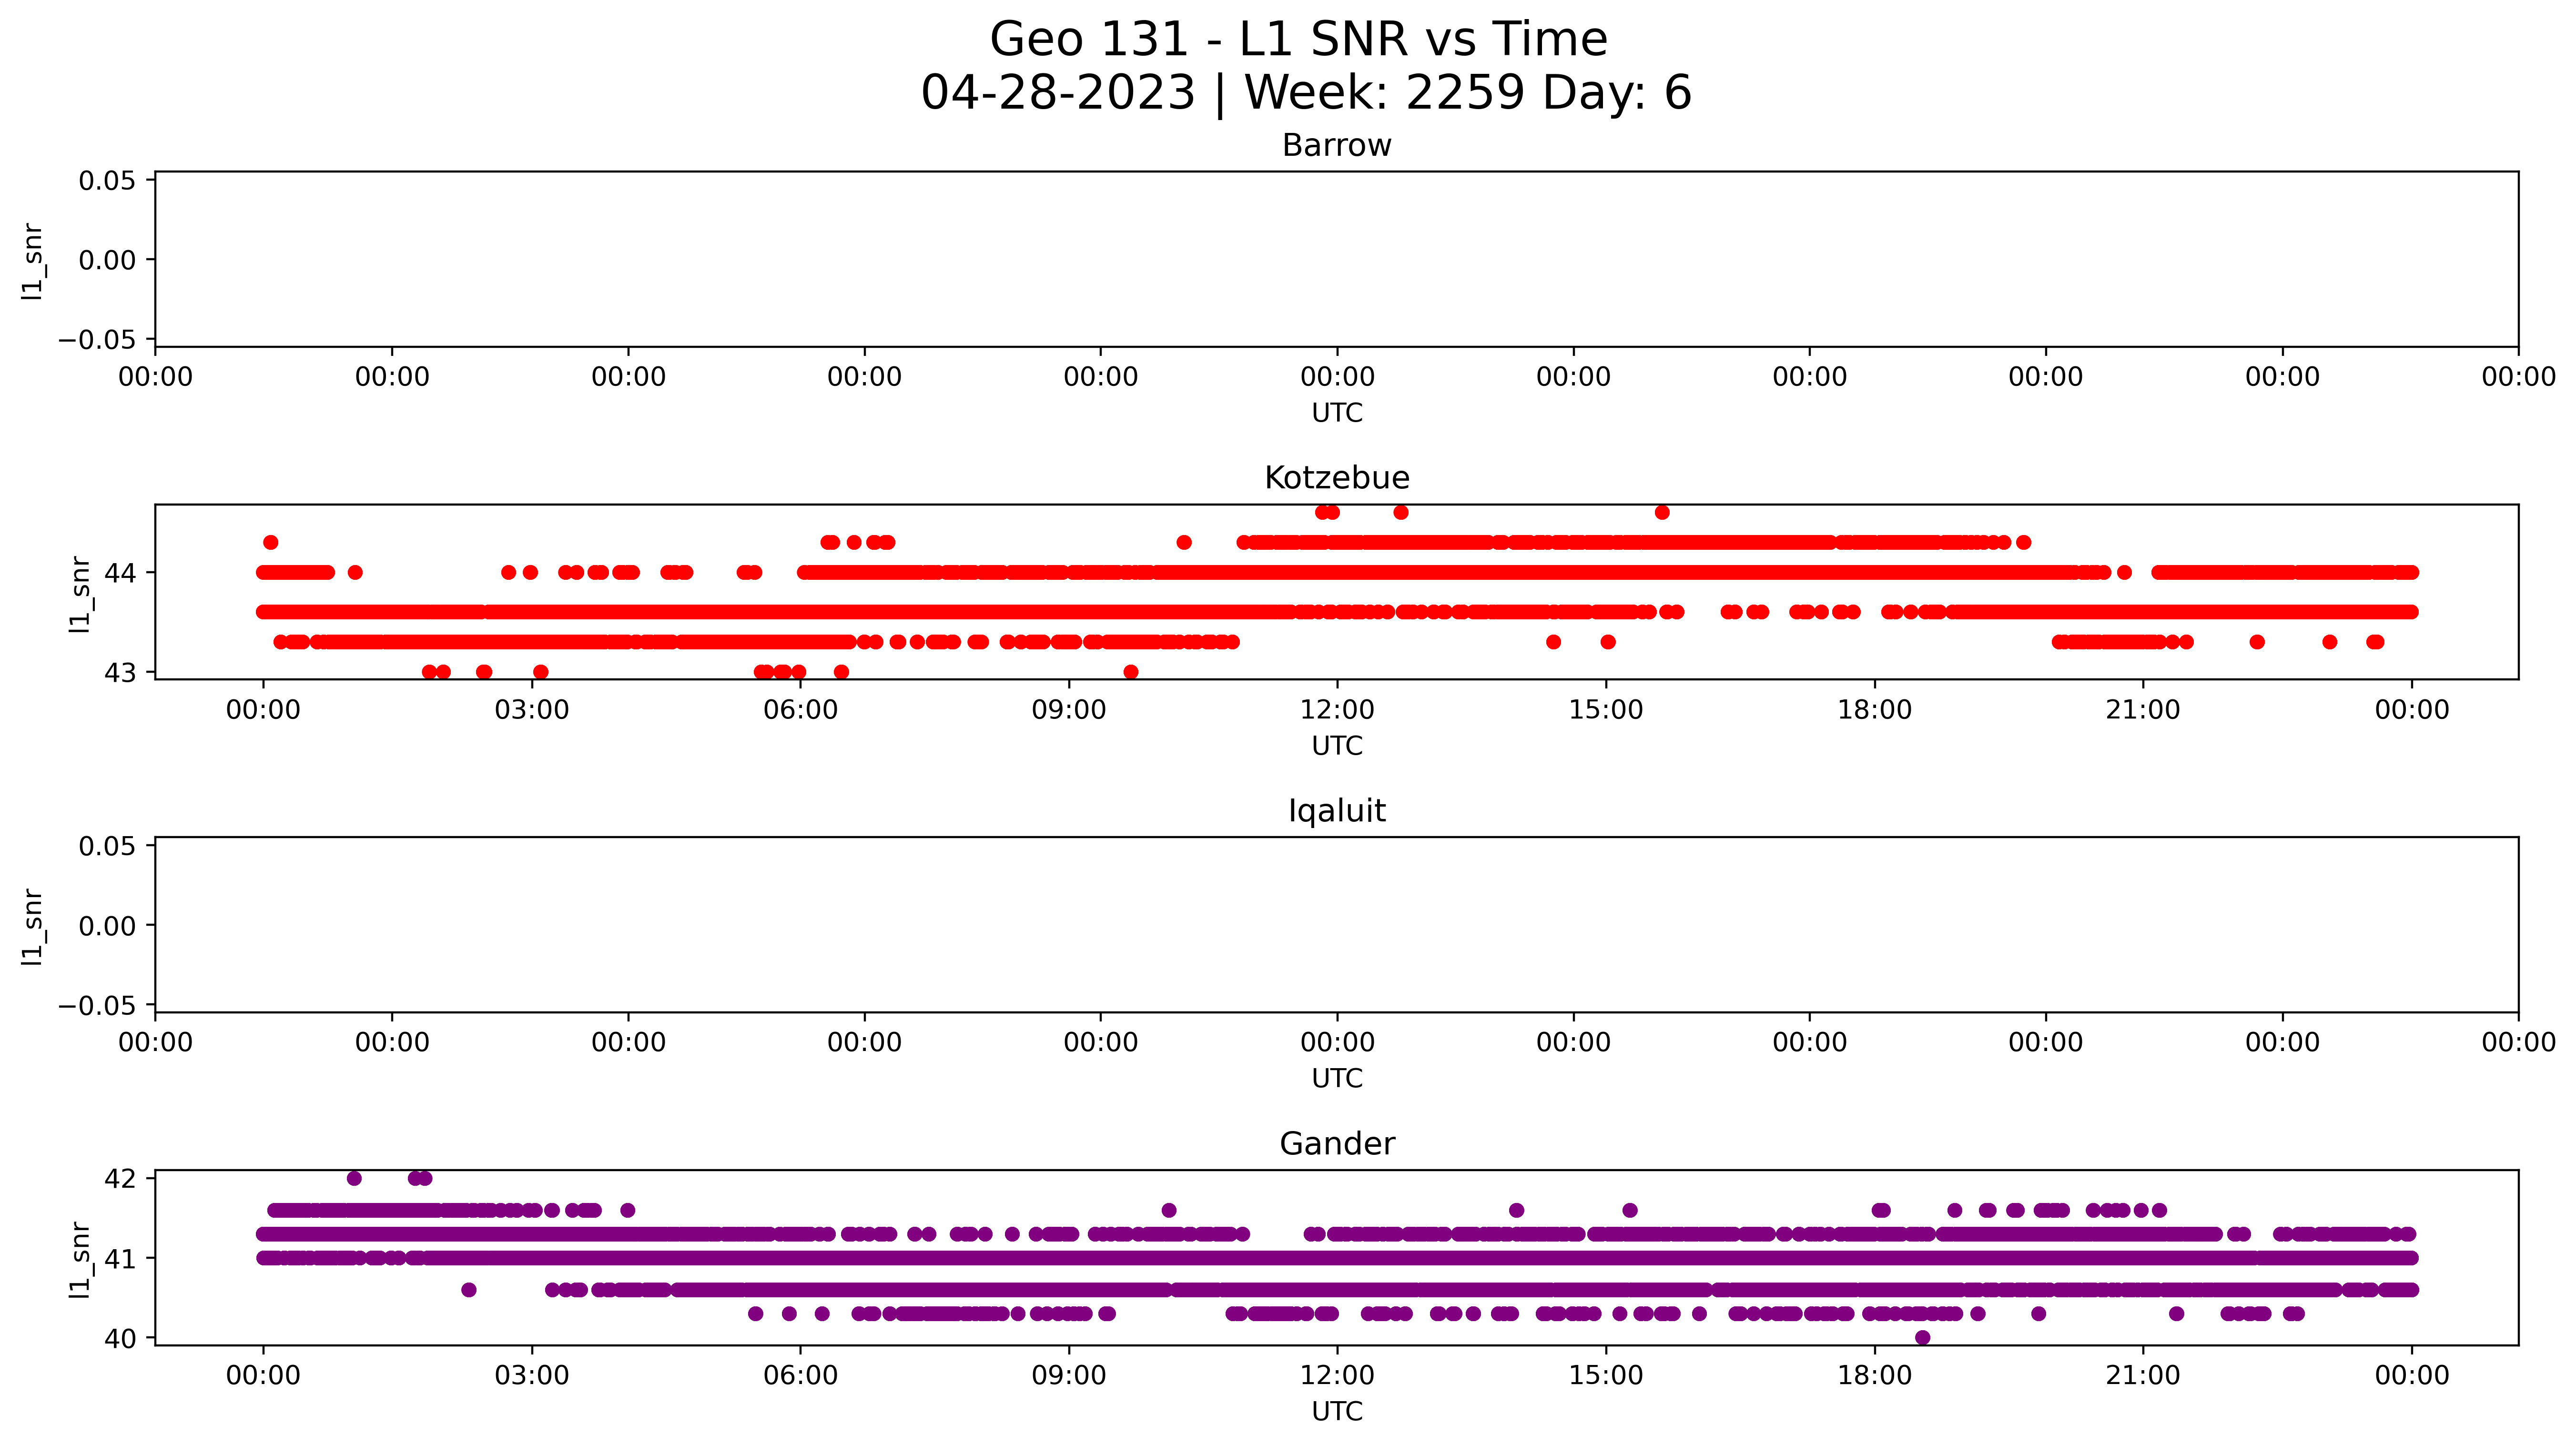Click the 44 y-tick on Kotzebue plot
The width and height of the screenshot is (2576, 1445).
(119, 573)
